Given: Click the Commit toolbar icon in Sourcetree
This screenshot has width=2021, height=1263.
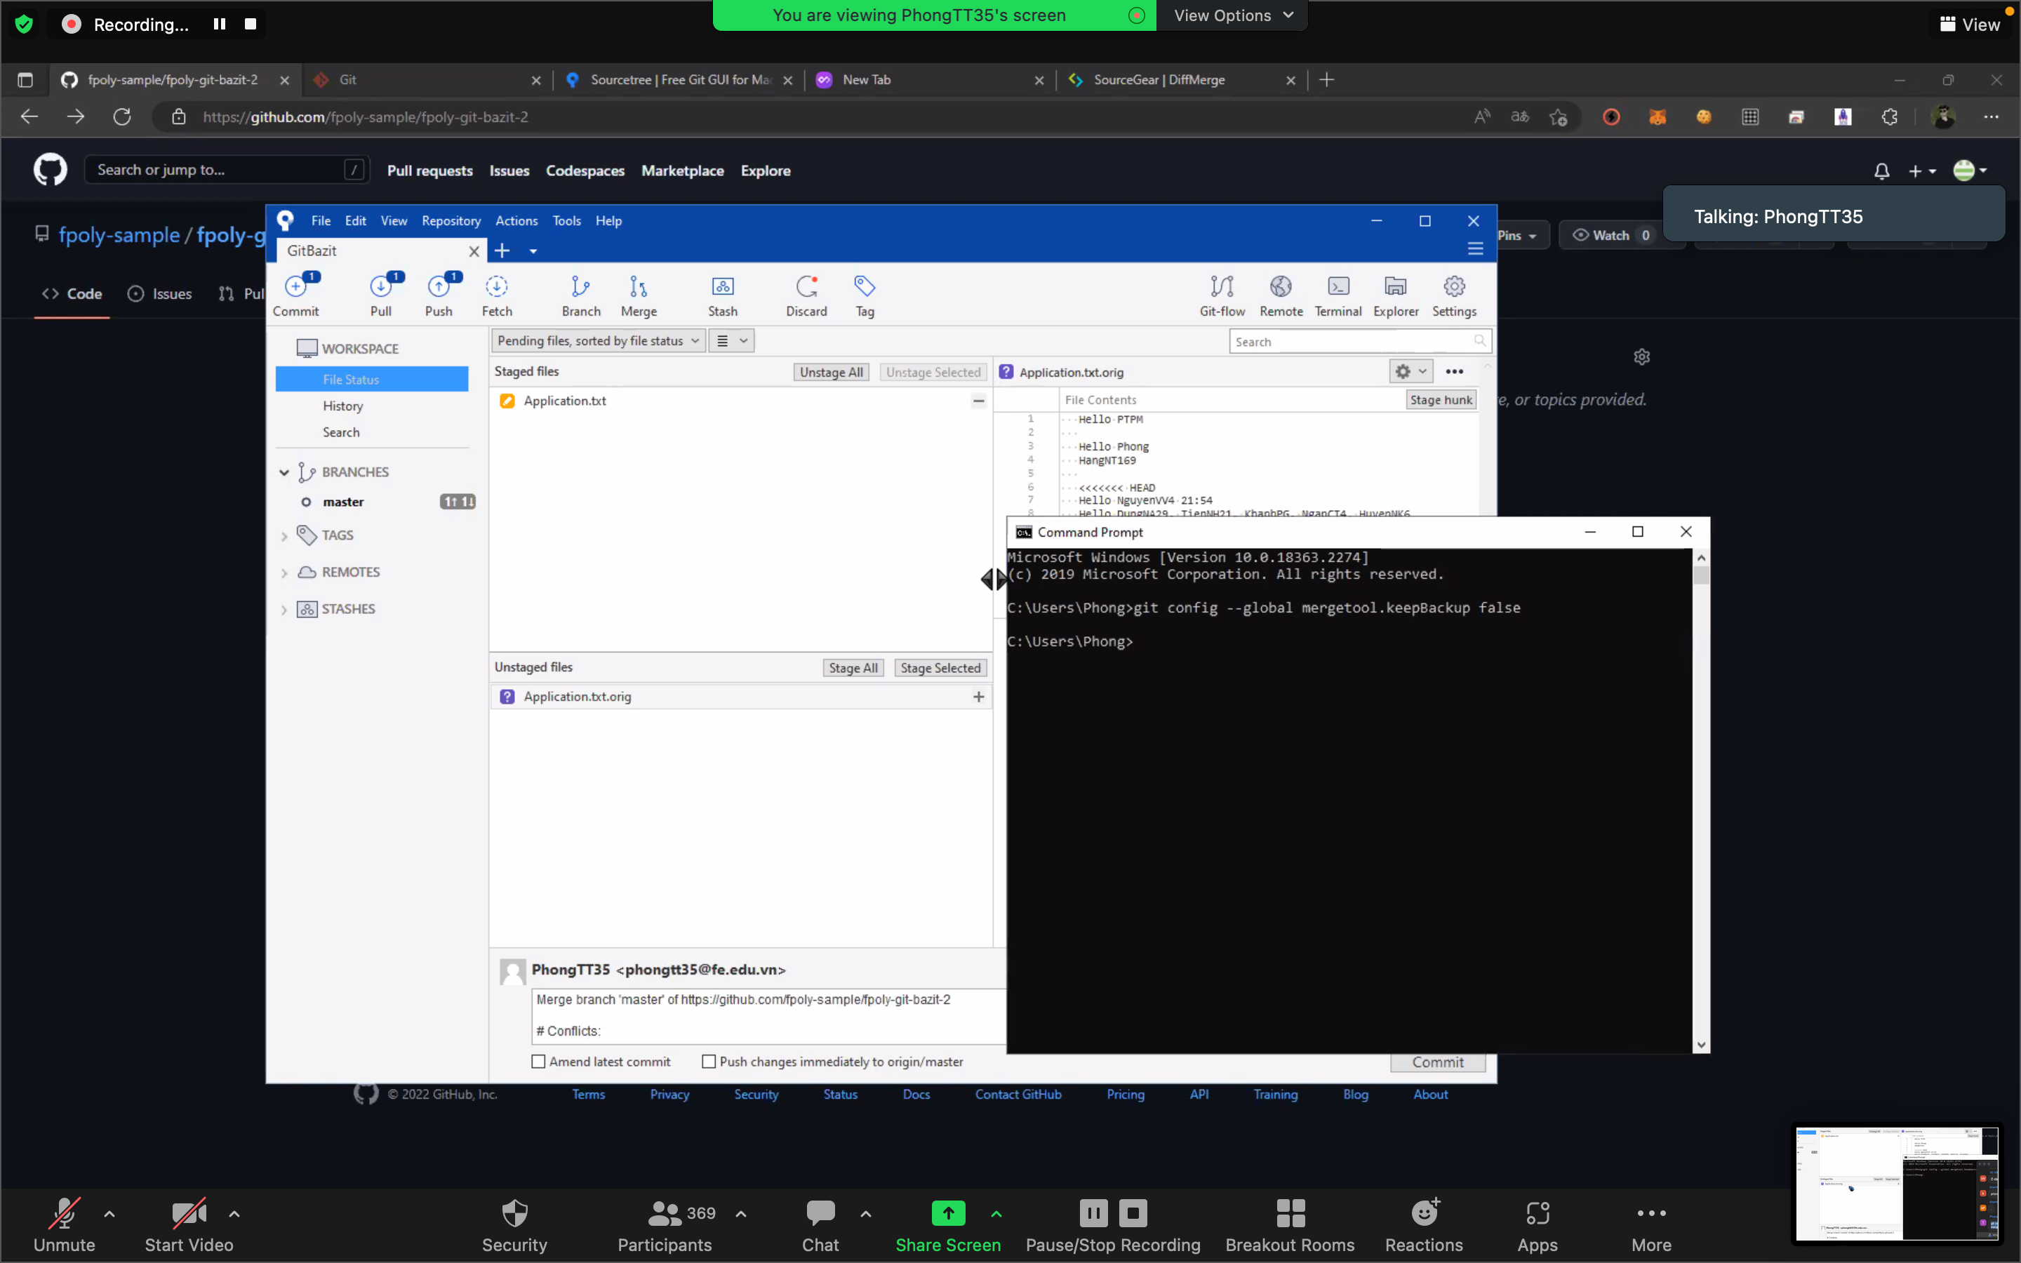Looking at the screenshot, I should (x=295, y=295).
